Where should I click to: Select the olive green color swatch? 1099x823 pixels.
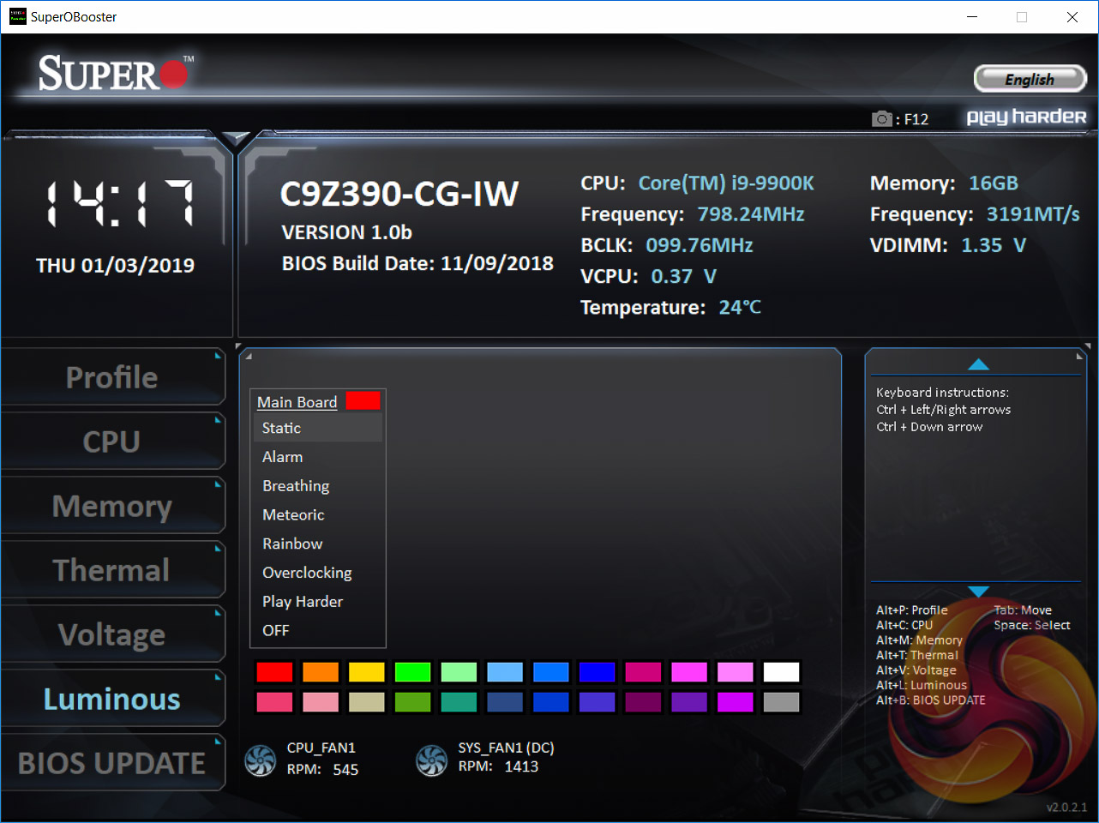[x=412, y=702]
